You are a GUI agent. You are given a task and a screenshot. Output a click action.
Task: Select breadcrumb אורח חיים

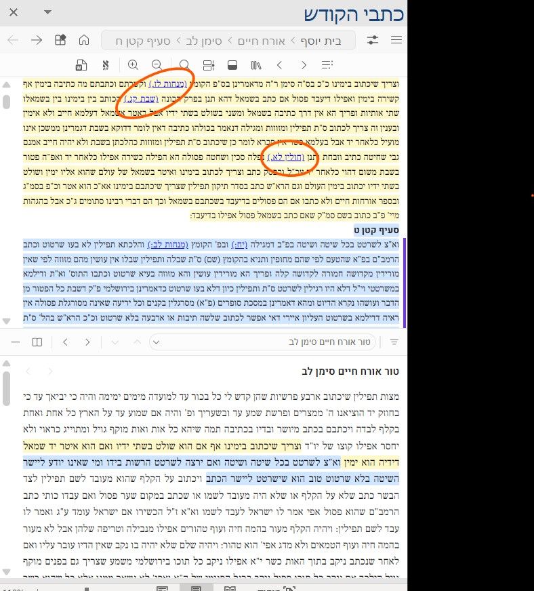click(x=261, y=41)
